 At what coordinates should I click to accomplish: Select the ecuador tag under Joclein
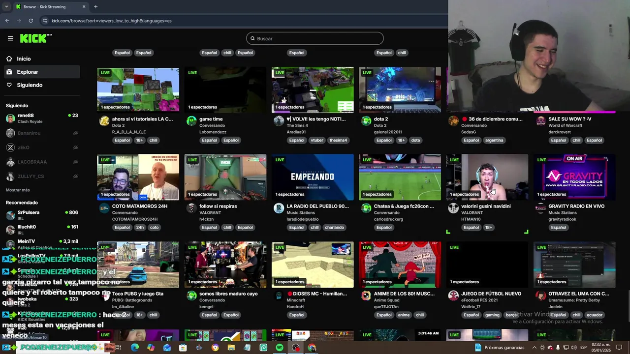(x=595, y=315)
